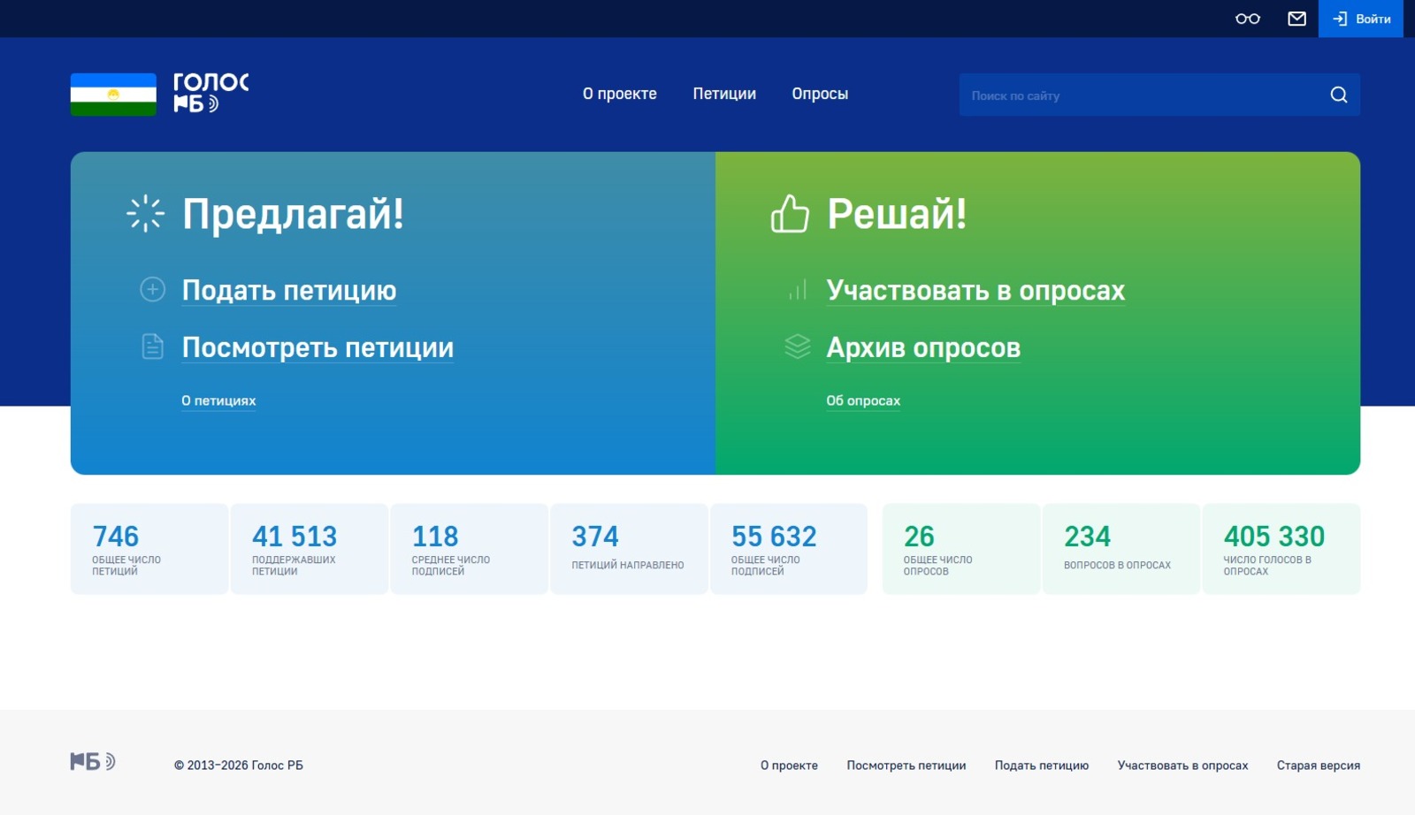Focus the Поиск по сайту search field
The height and width of the screenshot is (815, 1415).
(x=1141, y=95)
